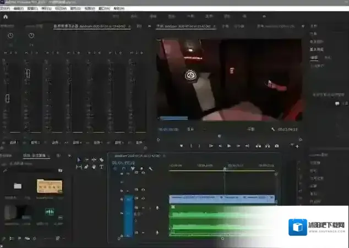The image size is (349, 248).
Task: Click the camera Export Frame icon
Action: (x=276, y=146)
